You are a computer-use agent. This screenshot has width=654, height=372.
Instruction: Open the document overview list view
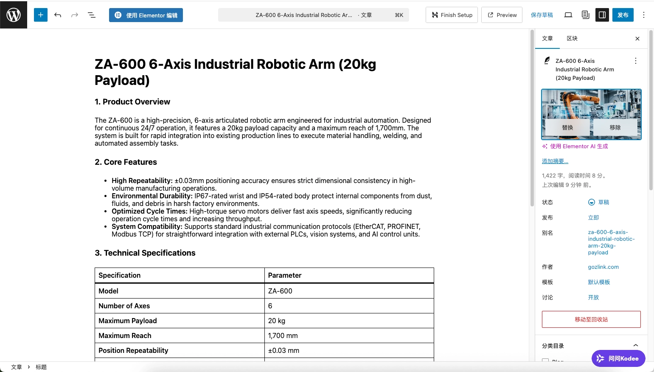pyautogui.click(x=92, y=15)
